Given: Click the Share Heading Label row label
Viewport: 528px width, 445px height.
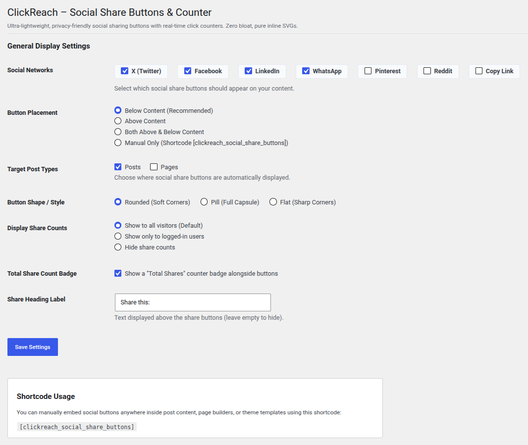Looking at the screenshot, I should (x=36, y=299).
